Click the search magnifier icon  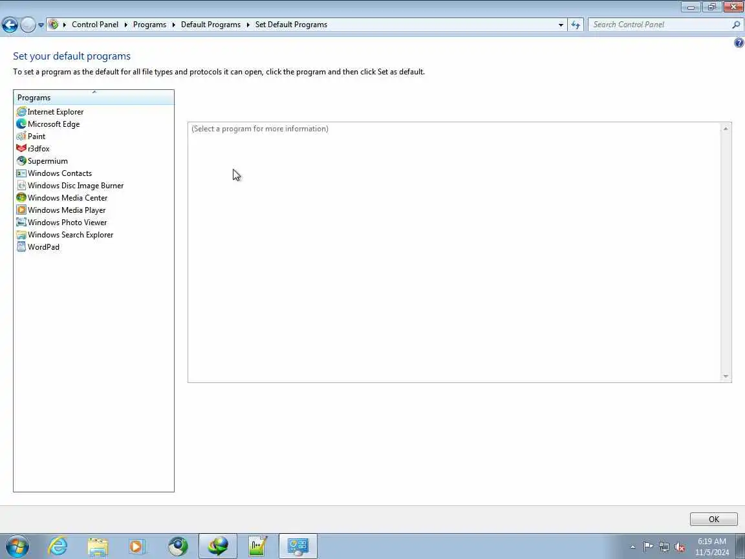click(736, 25)
